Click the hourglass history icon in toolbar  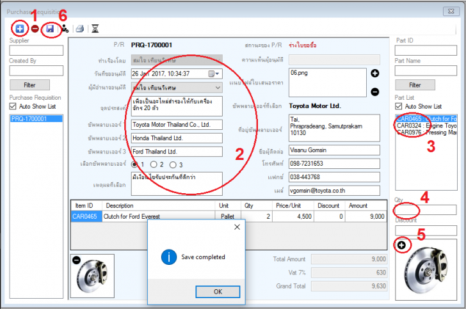click(95, 29)
